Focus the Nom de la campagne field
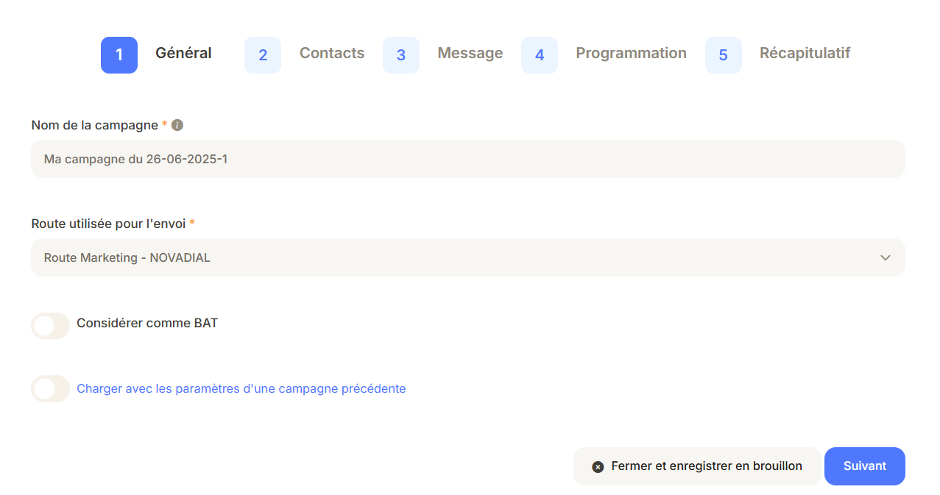940x495 pixels. (x=468, y=159)
